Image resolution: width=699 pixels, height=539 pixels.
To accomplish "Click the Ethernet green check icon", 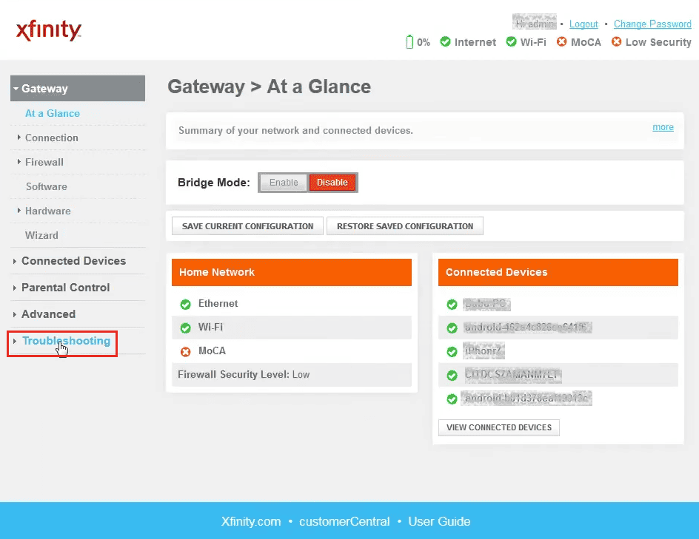I will tap(186, 304).
